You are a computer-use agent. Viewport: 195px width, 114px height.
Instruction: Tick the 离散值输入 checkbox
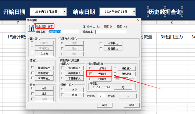pyautogui.click(x=62, y=73)
